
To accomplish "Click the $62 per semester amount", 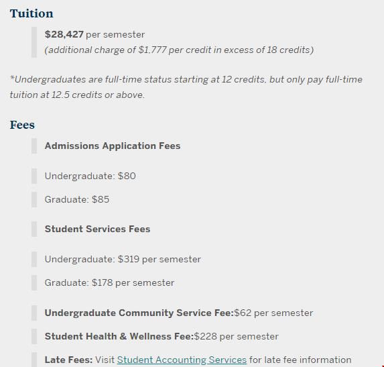I will [273, 313].
